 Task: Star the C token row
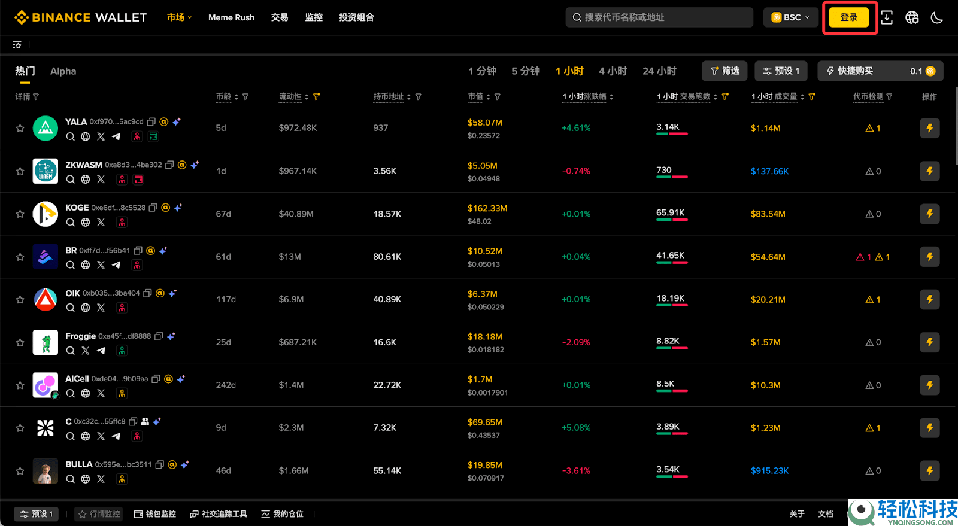tap(20, 428)
